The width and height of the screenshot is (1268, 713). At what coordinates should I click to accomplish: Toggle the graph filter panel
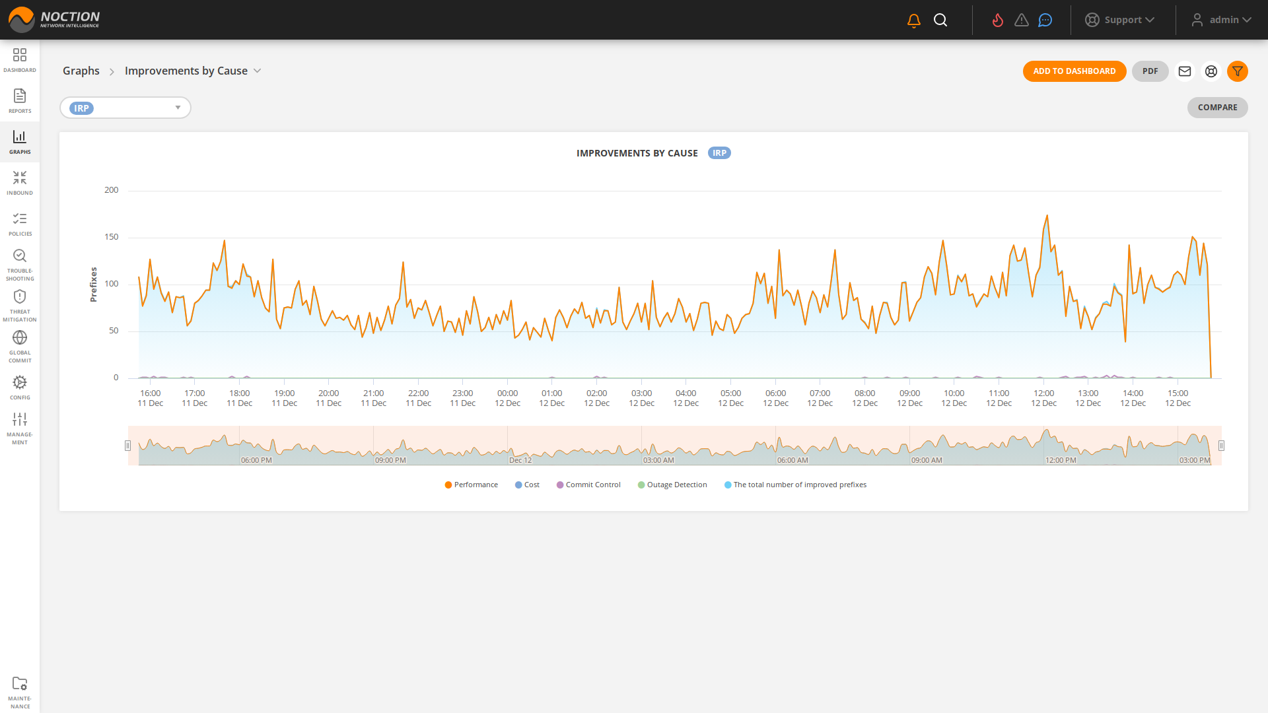click(1238, 71)
